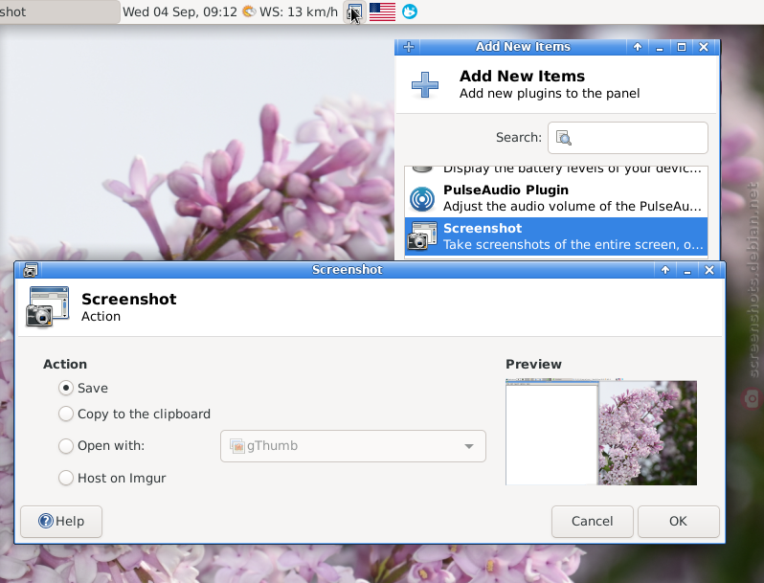Select the highlighted Screenshot plugin row
The width and height of the screenshot is (764, 583).
[556, 236]
